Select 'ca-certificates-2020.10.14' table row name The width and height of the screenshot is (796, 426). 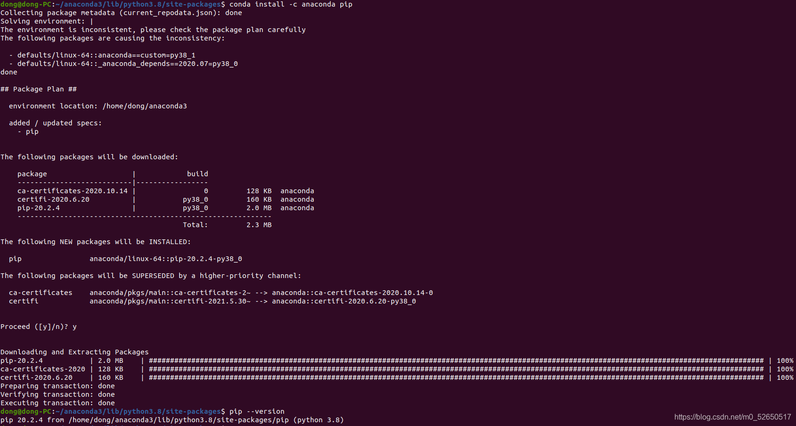73,191
